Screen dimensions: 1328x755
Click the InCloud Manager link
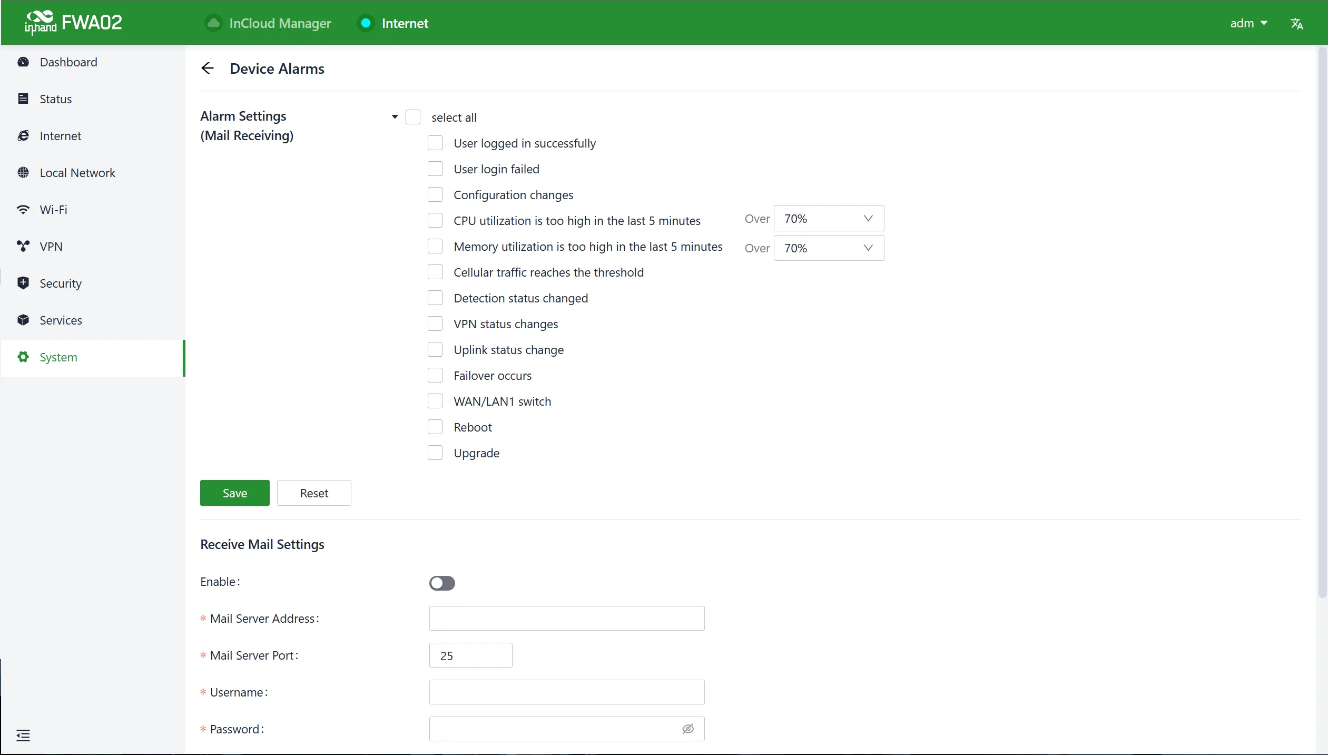(x=280, y=23)
